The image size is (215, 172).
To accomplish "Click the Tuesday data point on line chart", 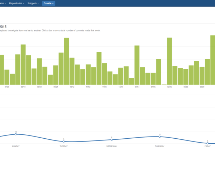I will 64,142.
